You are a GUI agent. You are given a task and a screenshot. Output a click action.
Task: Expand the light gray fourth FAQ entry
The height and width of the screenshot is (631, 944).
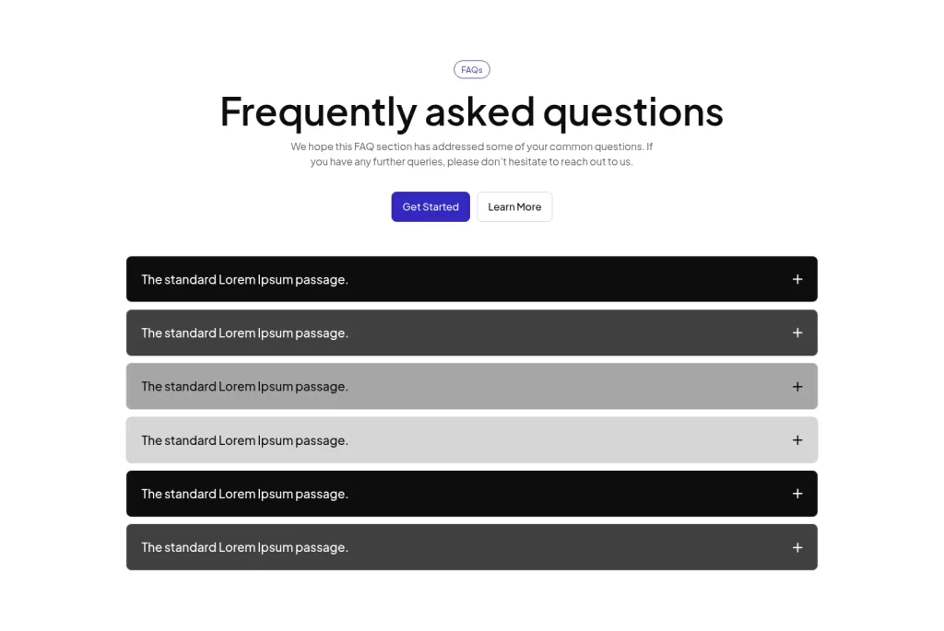[472, 439]
